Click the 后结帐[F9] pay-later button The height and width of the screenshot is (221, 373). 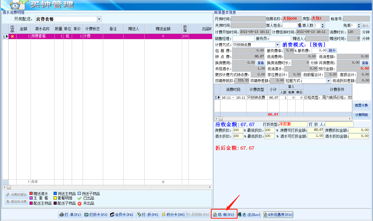pyautogui.click(x=198, y=215)
